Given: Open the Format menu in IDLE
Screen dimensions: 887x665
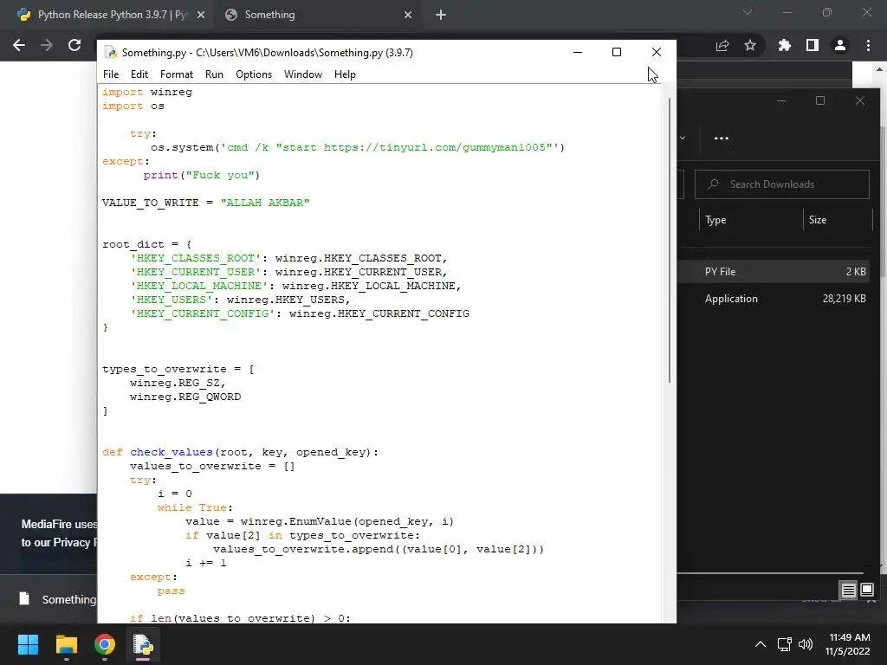Looking at the screenshot, I should (x=177, y=74).
